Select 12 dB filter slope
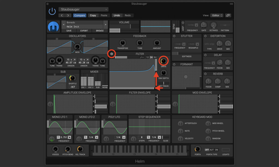The image size is (279, 167). click(147, 57)
